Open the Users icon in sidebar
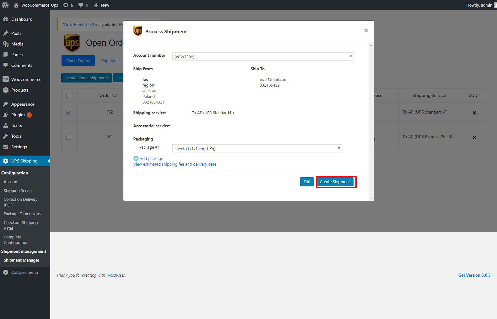 (x=6, y=125)
